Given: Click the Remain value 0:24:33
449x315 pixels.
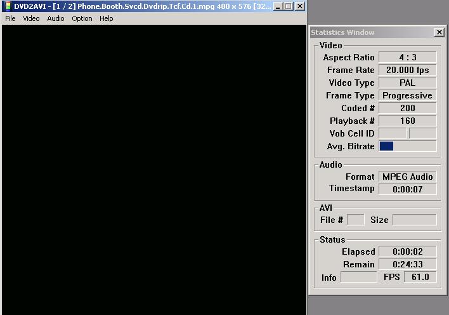Looking at the screenshot, I should (x=408, y=264).
